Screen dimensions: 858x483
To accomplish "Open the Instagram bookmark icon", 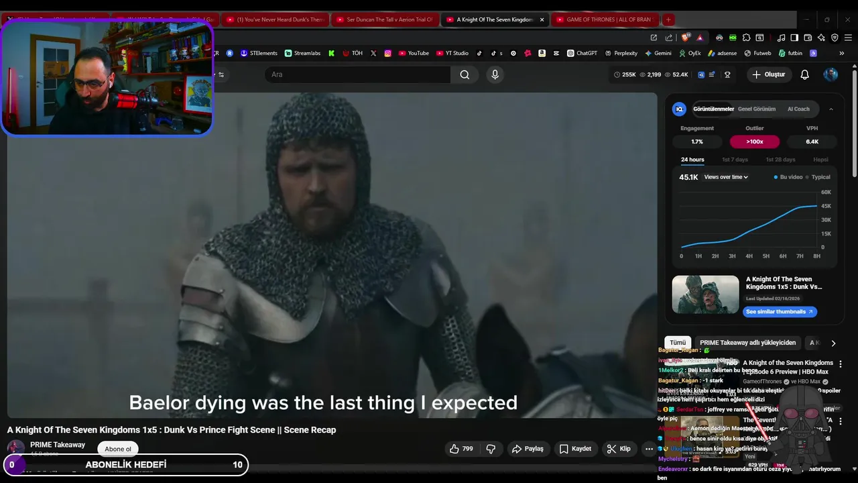I will pos(387,53).
